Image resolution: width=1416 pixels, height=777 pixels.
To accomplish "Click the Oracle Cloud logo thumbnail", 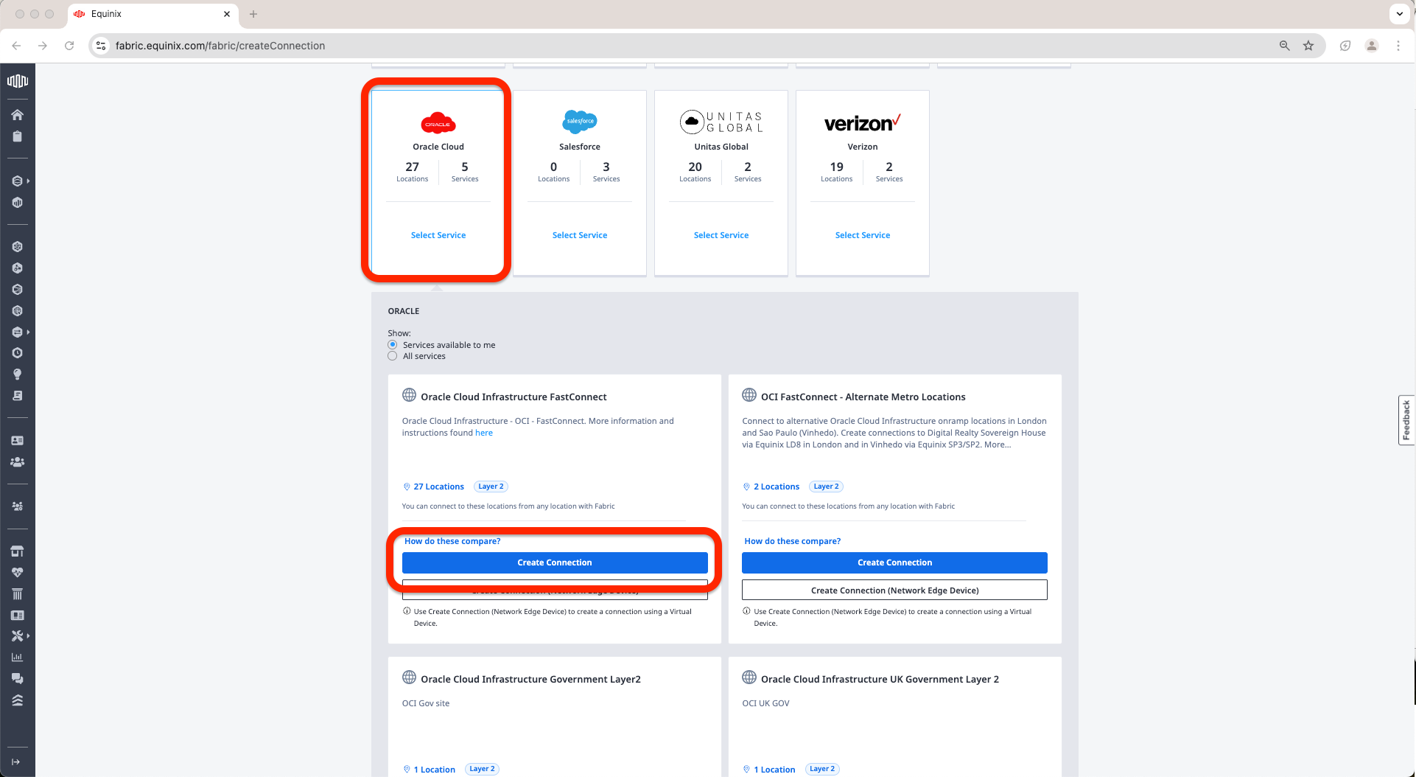I will pyautogui.click(x=438, y=123).
